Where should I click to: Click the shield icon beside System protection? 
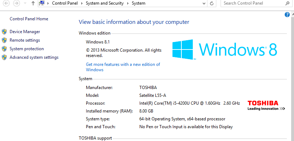click(x=4, y=49)
